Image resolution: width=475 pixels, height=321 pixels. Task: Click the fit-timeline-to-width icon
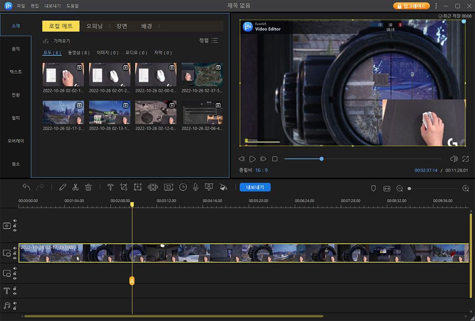pyautogui.click(x=387, y=189)
